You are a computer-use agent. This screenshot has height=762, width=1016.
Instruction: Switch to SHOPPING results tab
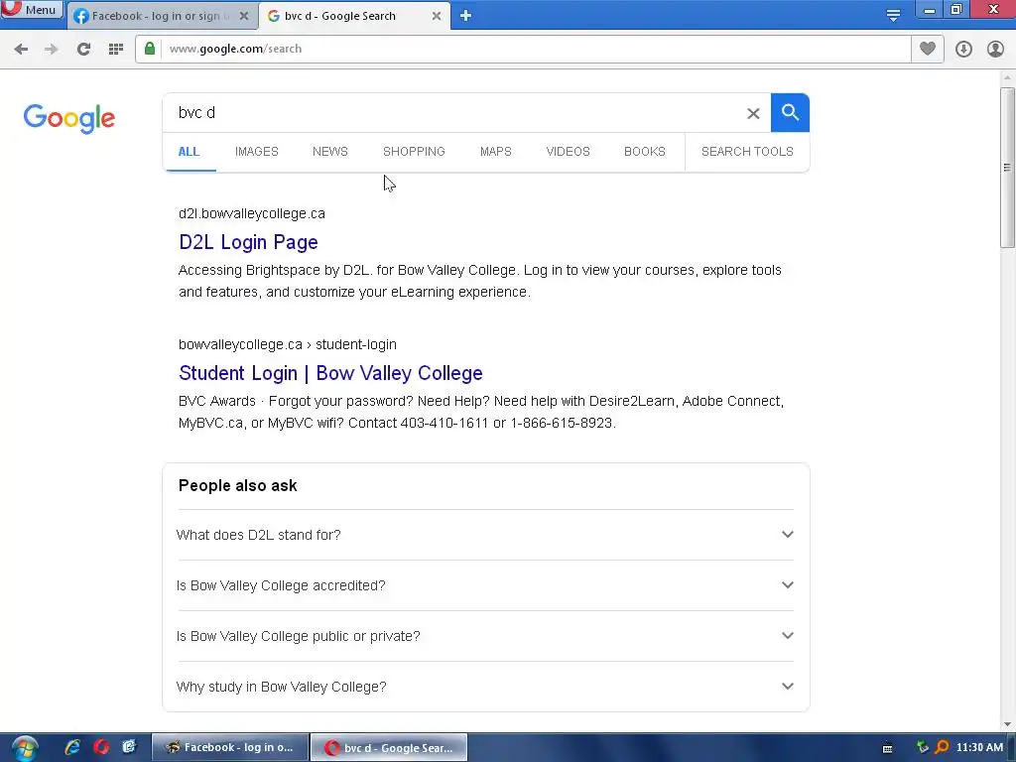coord(414,152)
